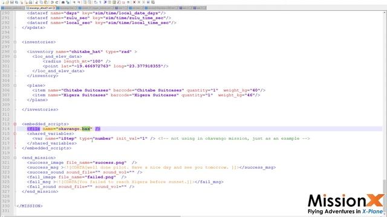Click the </xpdata> closing tag on line 293
This screenshot has height=217, width=387.
click(34, 28)
